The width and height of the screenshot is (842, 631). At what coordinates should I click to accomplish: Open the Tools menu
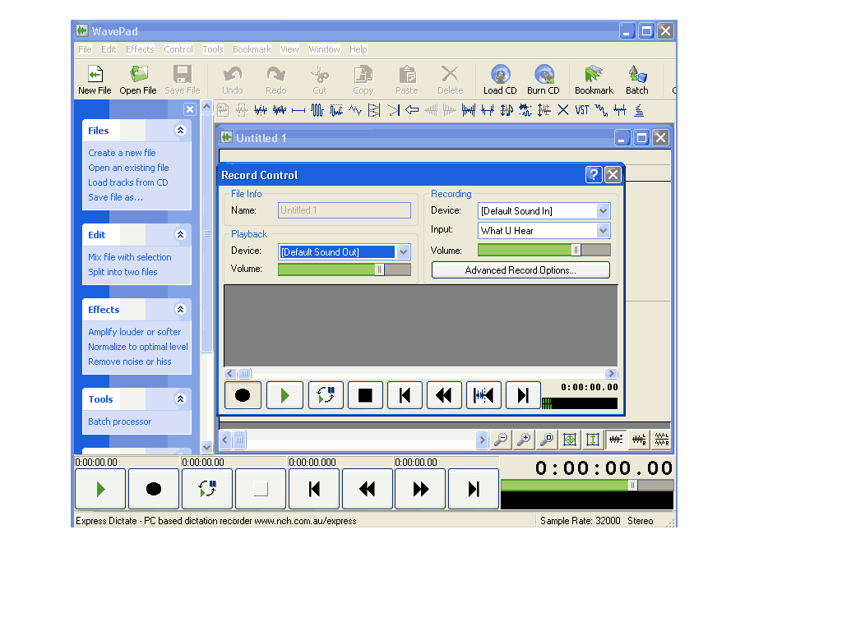213,49
